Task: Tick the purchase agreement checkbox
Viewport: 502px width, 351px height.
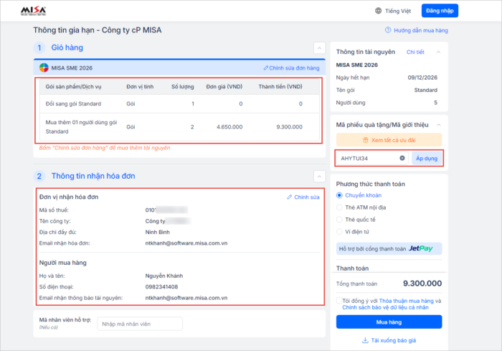Action: tap(340, 301)
